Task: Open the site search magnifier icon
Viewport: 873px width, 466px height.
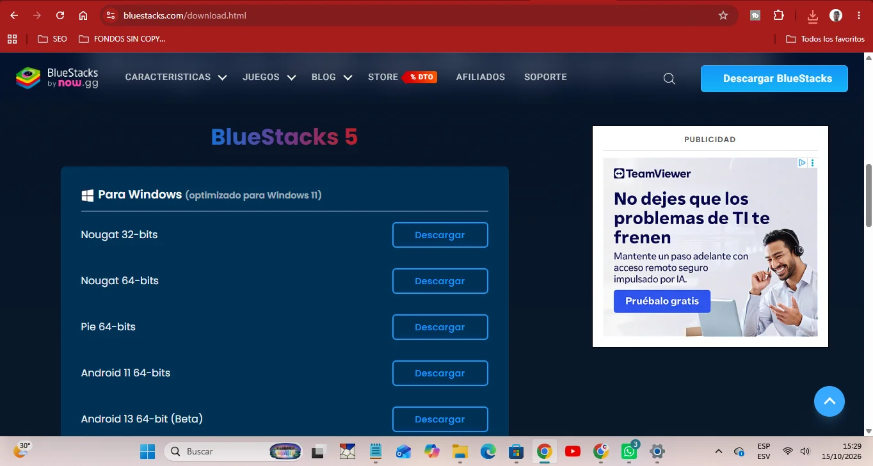Action: tap(669, 79)
